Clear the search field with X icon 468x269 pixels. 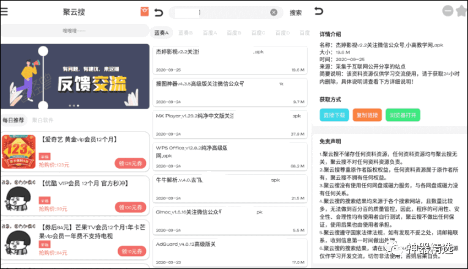pyautogui.click(x=273, y=12)
